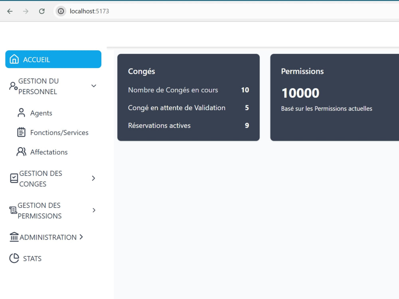Image resolution: width=399 pixels, height=299 pixels.
Task: Open site information icon beside localhost
Action: pyautogui.click(x=61, y=11)
